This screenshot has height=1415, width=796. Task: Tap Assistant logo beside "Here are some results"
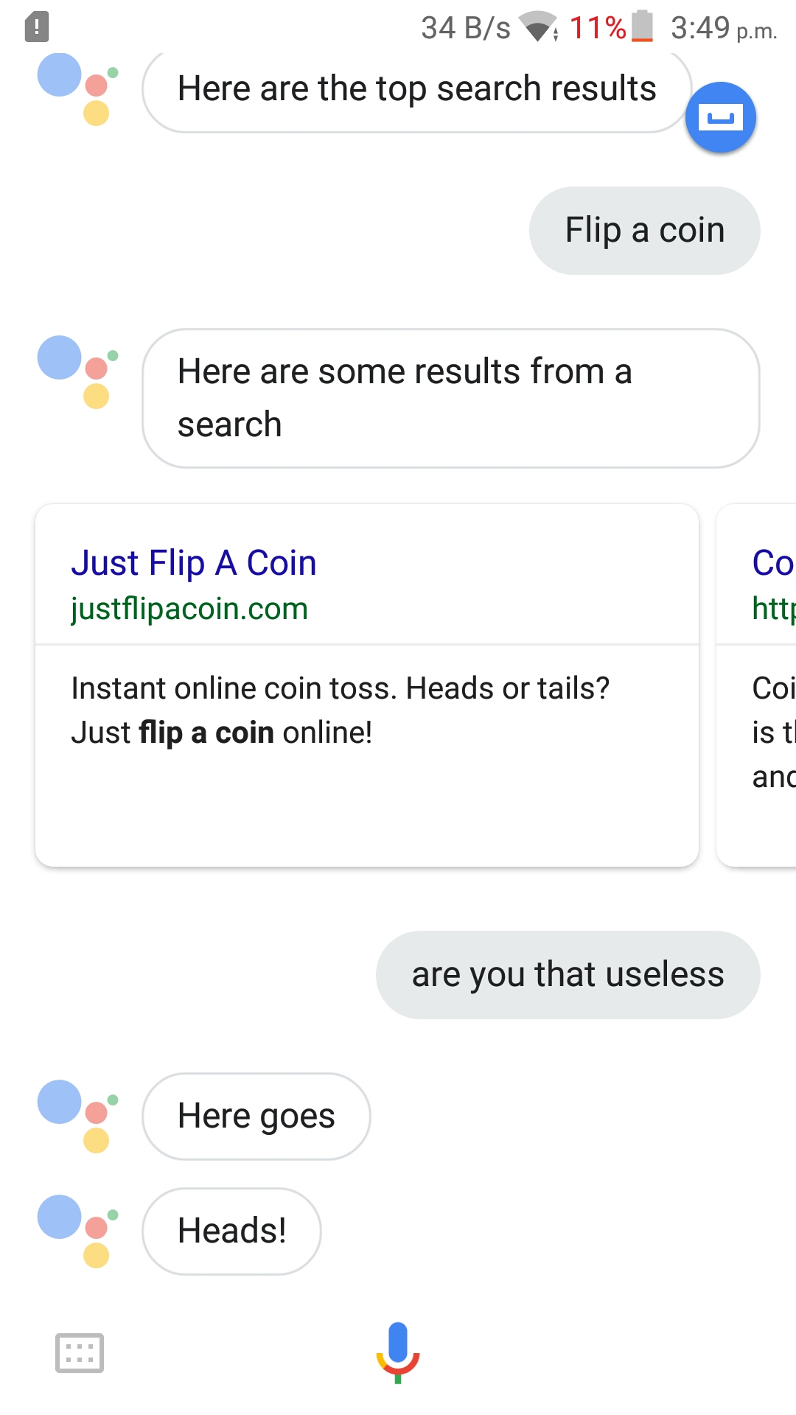pyautogui.click(x=77, y=371)
